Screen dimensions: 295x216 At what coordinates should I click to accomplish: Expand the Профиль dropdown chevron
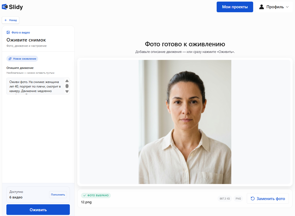pyautogui.click(x=287, y=7)
